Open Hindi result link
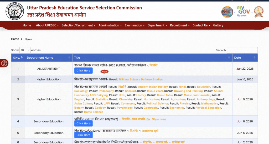Screen dimensions: 269x144 click(x=182, y=87)
